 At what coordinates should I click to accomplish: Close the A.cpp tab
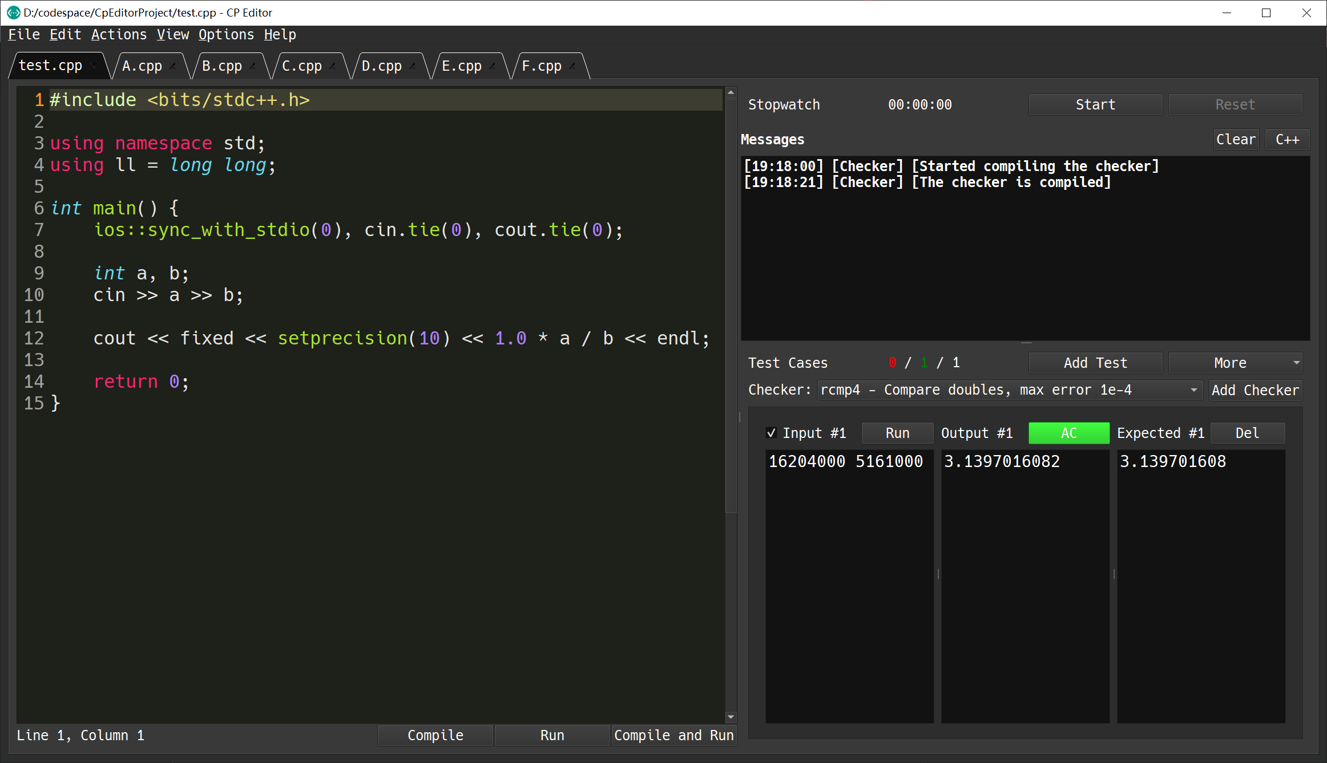(173, 65)
